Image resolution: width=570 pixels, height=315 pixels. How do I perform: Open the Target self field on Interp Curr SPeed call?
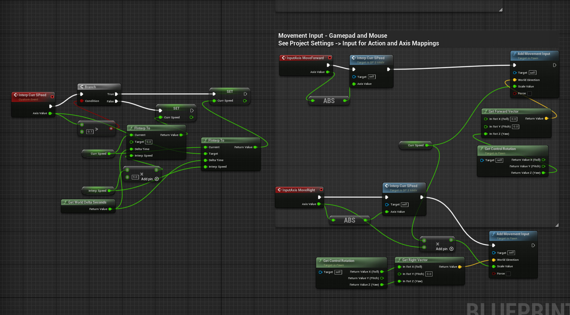371,77
